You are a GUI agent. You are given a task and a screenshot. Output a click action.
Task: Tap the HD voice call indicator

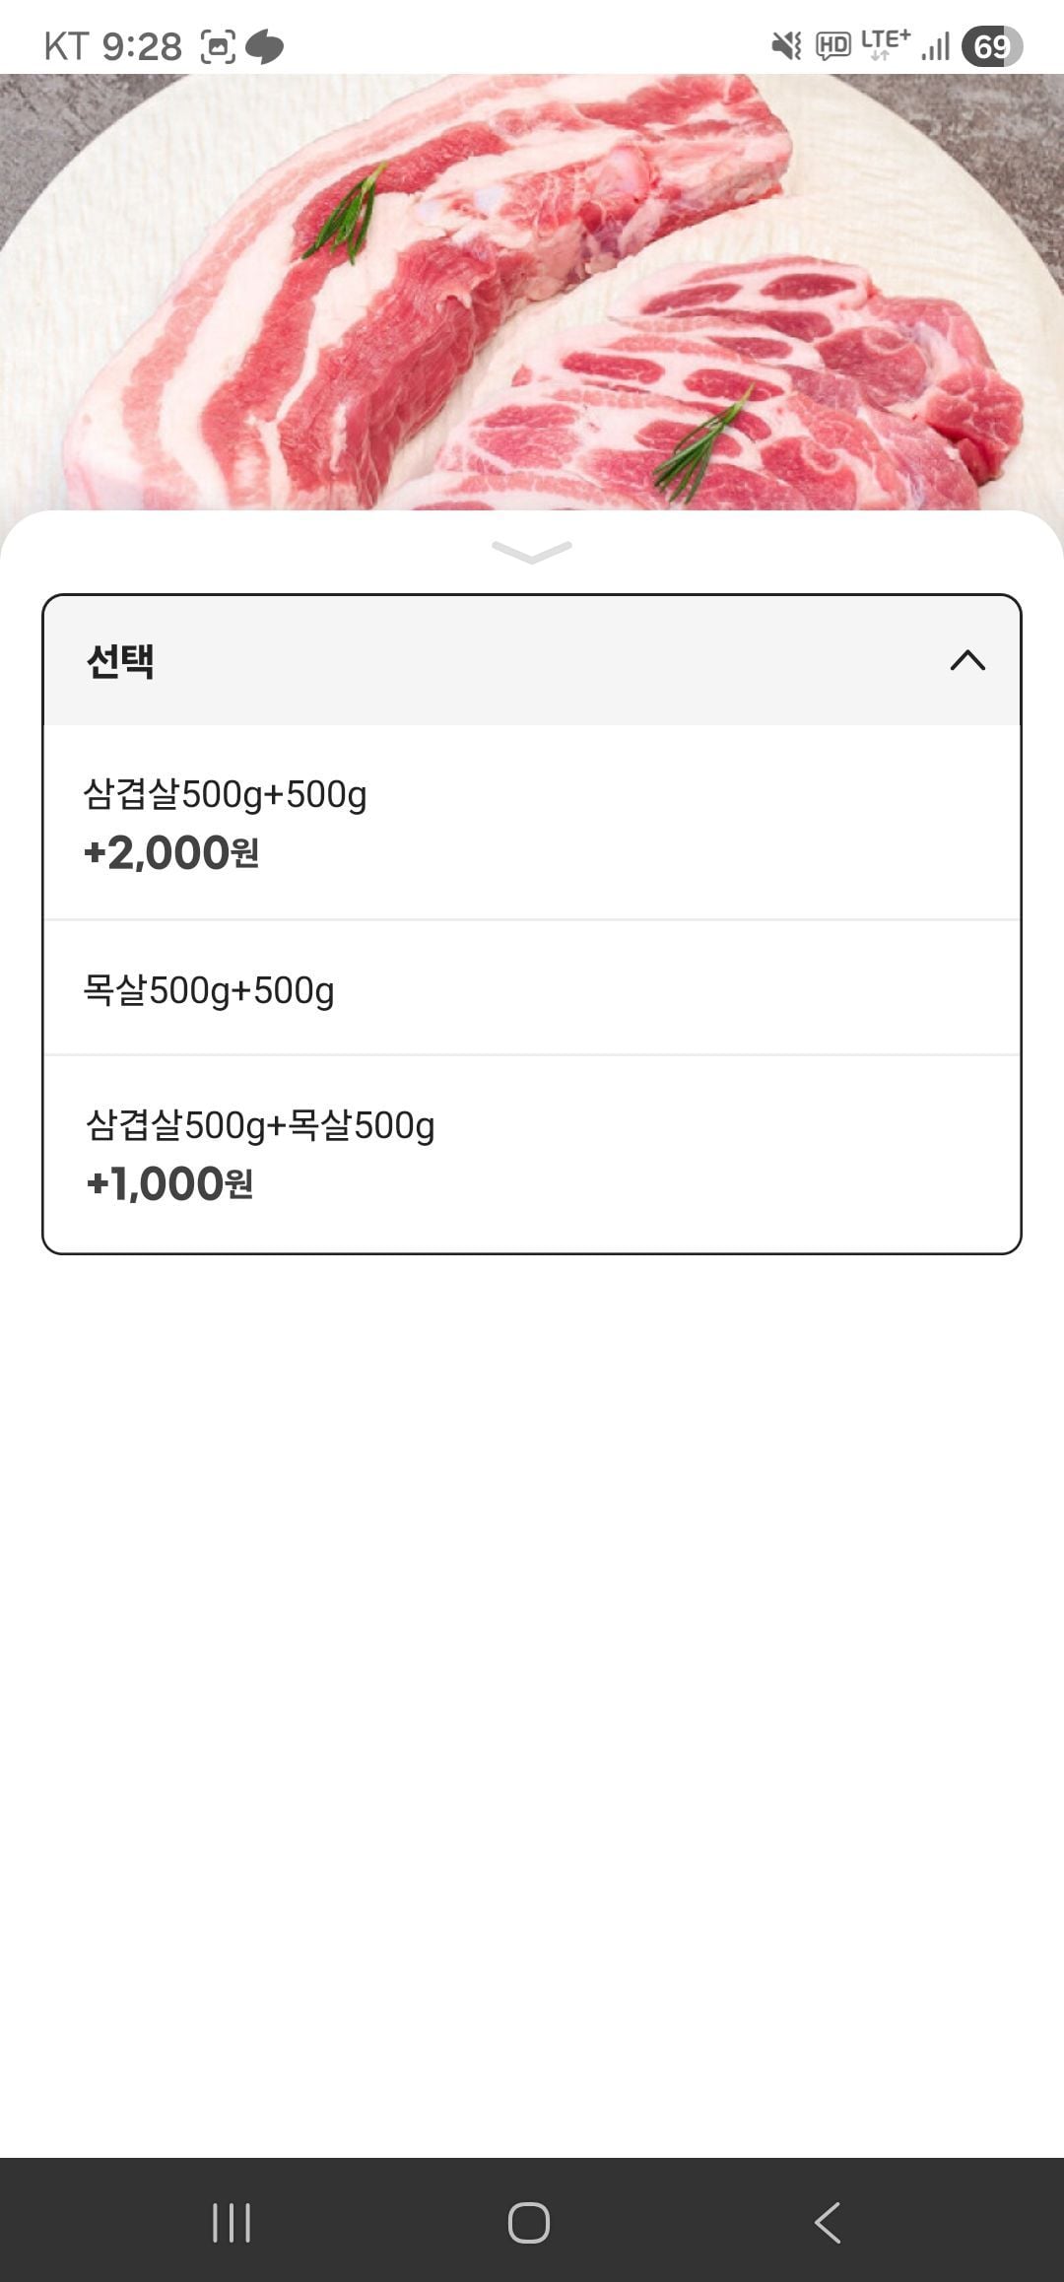pyautogui.click(x=833, y=45)
